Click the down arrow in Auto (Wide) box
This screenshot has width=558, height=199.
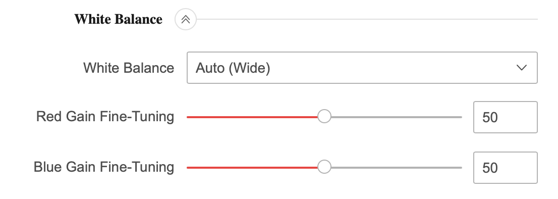[x=521, y=68]
